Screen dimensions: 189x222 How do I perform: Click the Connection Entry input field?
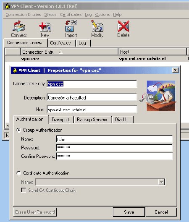(x=92, y=84)
